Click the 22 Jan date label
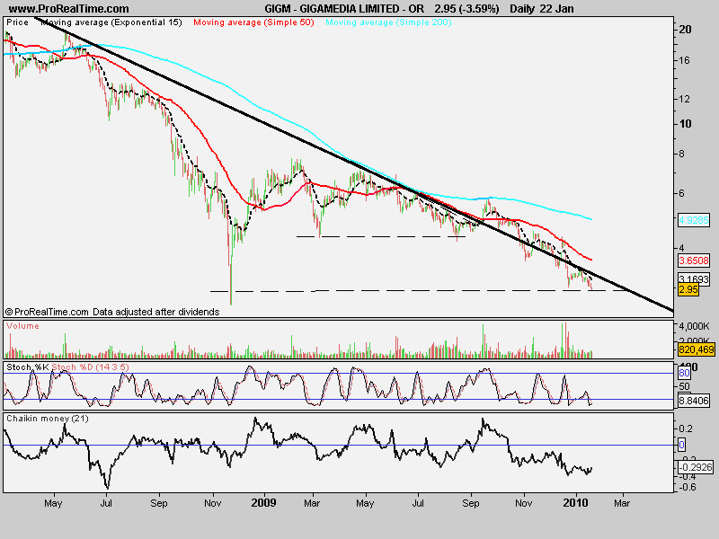Screen dimensions: 719x539 tap(557, 9)
